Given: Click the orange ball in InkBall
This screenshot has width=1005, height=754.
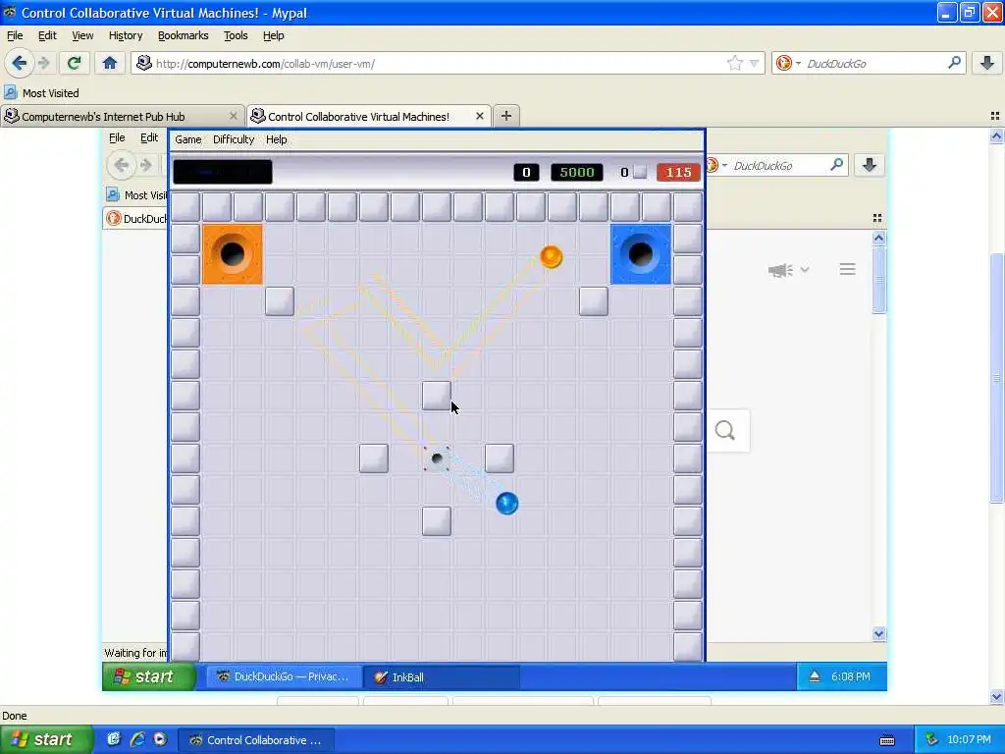Looking at the screenshot, I should pyautogui.click(x=551, y=256).
